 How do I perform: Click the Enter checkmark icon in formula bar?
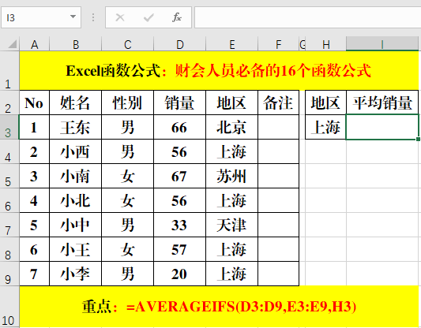tap(148, 17)
